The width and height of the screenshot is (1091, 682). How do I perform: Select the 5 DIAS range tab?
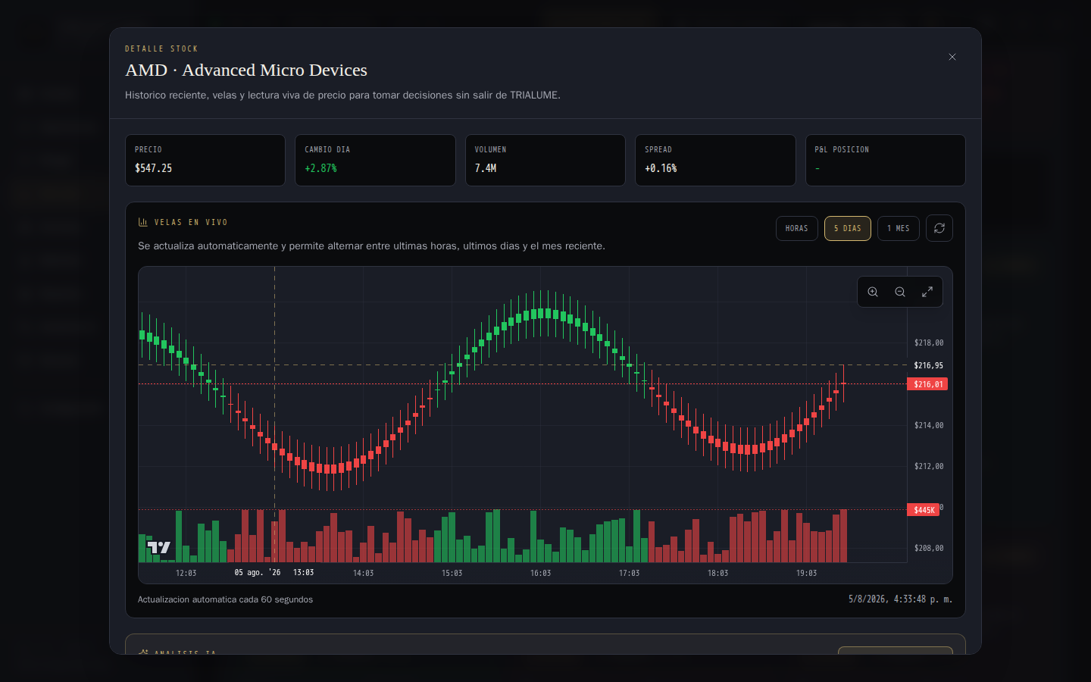(x=848, y=228)
